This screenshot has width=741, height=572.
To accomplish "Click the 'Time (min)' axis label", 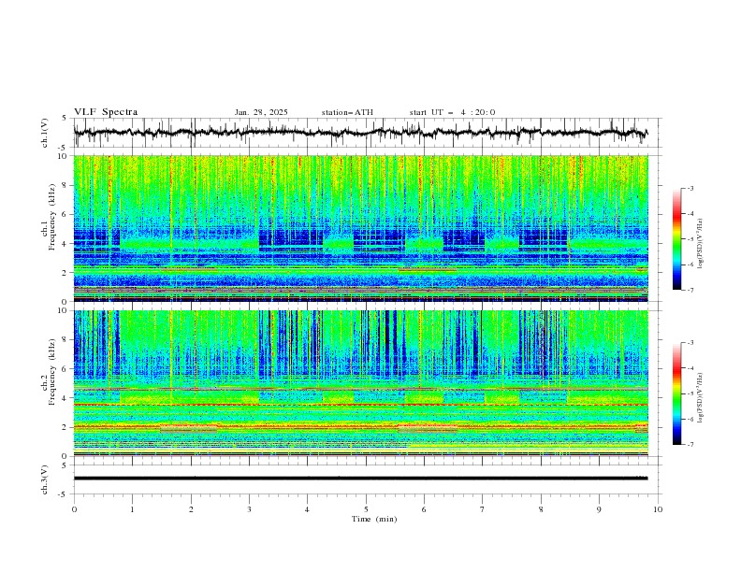I will [x=374, y=519].
